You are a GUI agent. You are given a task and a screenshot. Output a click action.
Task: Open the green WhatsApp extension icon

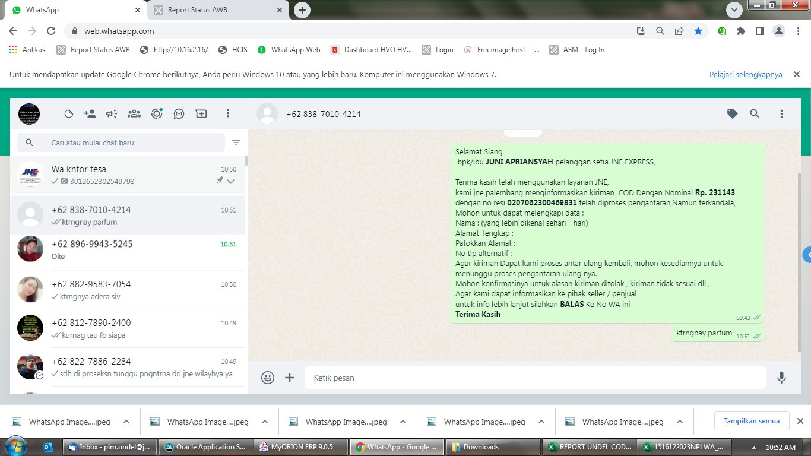point(722,31)
